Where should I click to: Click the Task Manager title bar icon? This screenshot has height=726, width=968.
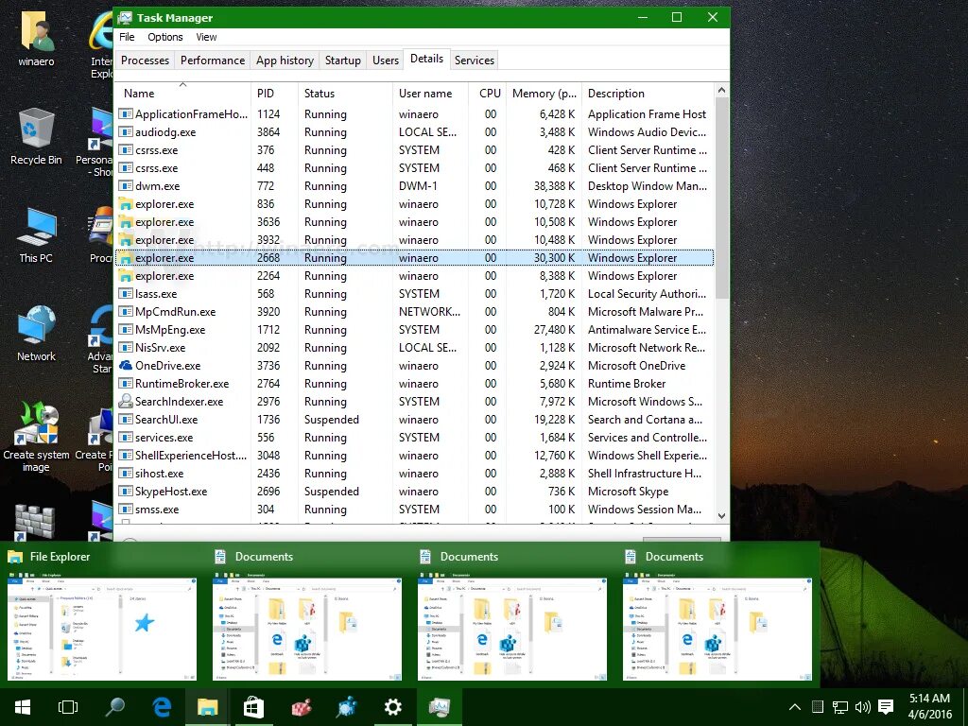tap(125, 18)
